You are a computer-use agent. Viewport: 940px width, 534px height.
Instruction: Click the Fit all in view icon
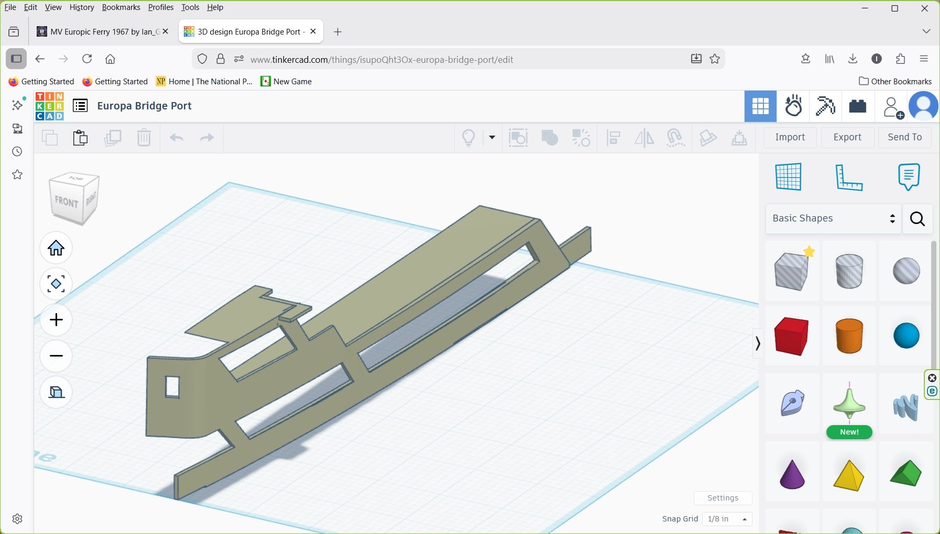[x=56, y=284]
